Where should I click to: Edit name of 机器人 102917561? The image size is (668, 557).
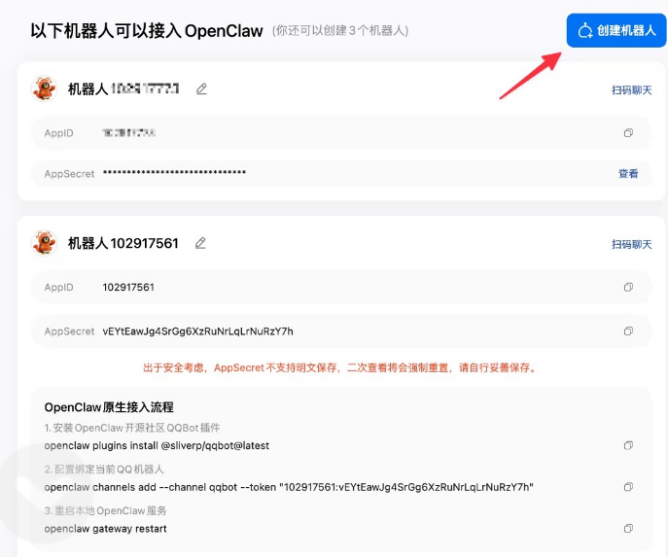(200, 243)
